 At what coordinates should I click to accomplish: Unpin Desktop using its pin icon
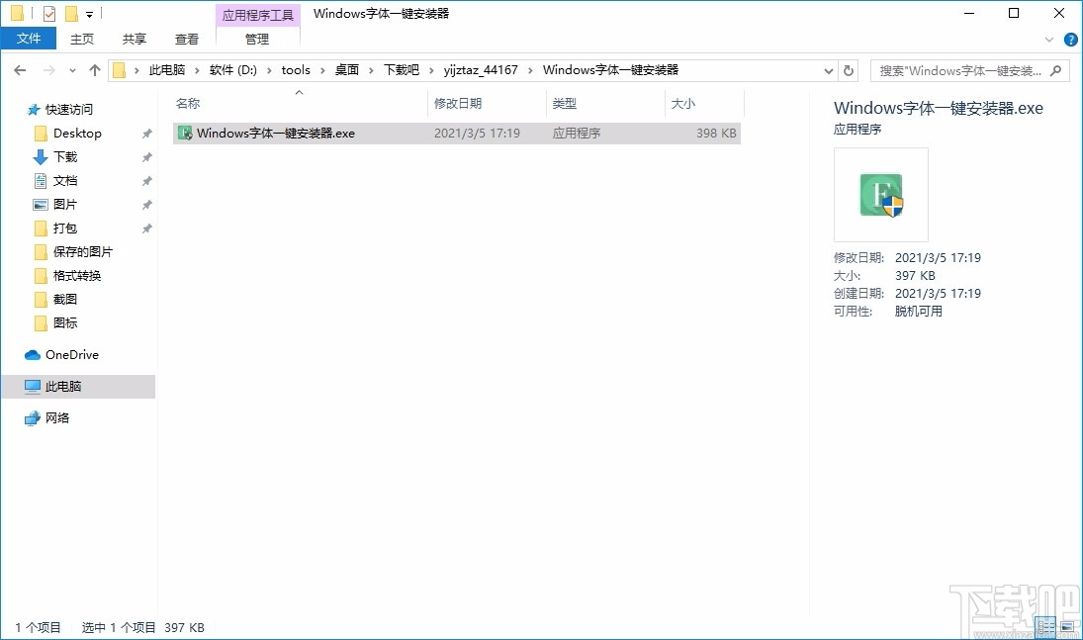(146, 134)
